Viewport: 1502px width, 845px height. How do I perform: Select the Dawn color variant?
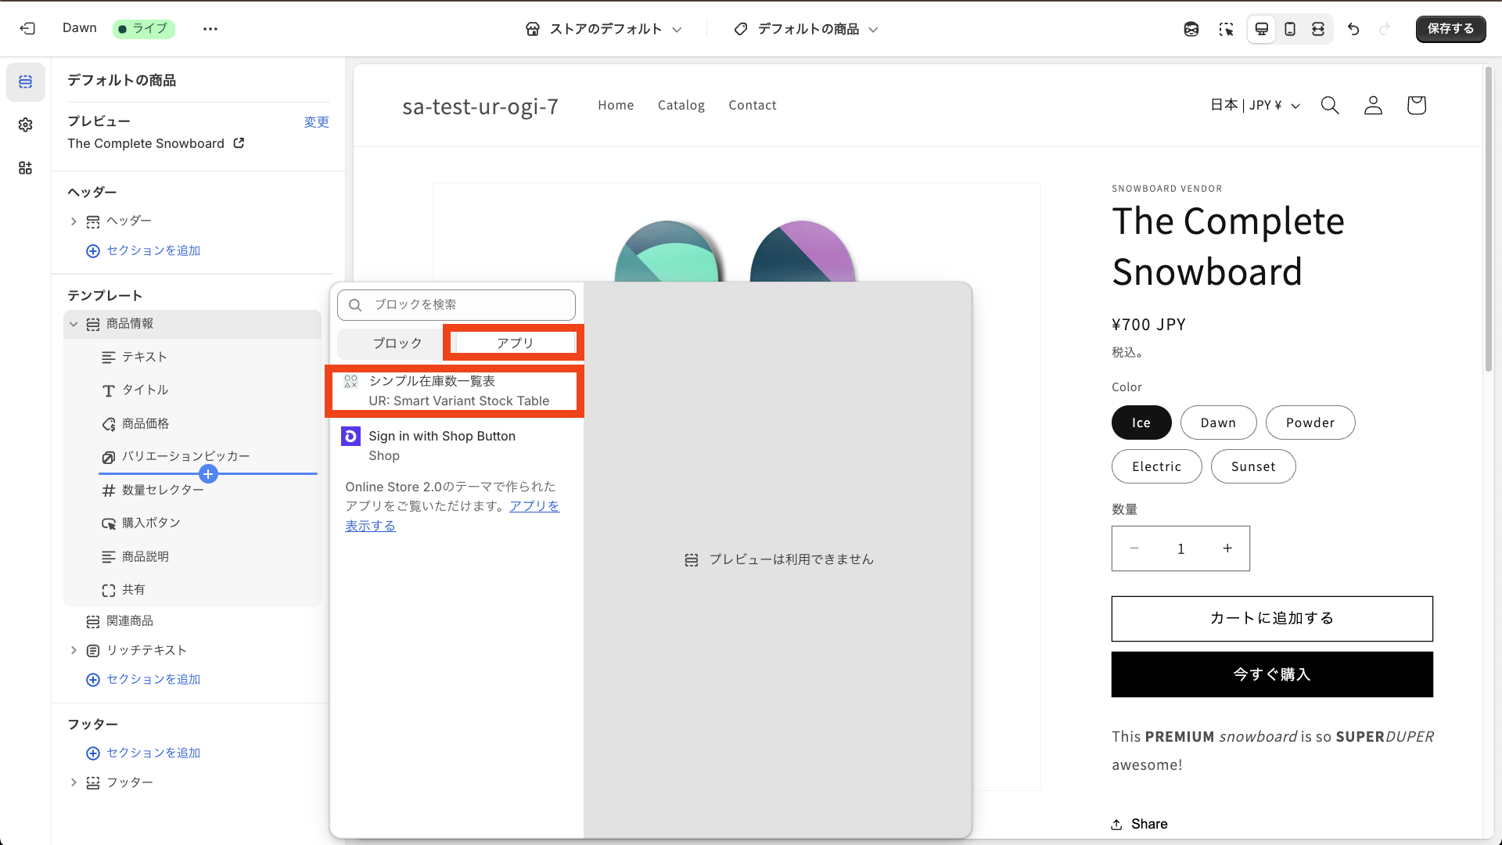click(1218, 422)
